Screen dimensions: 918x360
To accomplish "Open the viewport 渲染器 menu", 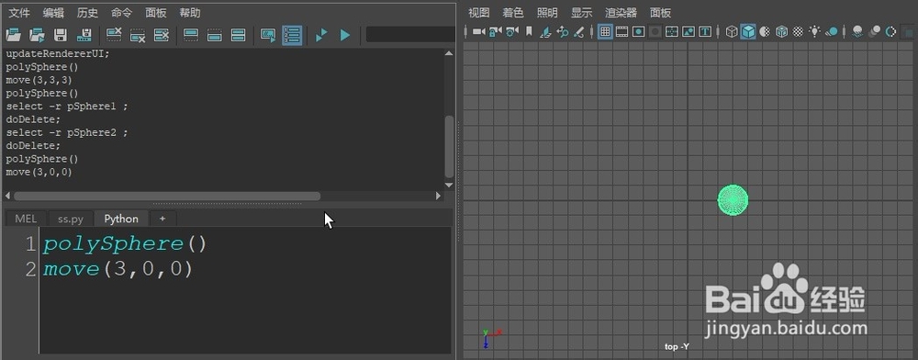I will click(621, 13).
